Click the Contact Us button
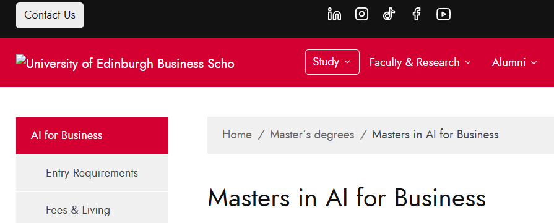The image size is (554, 223). (50, 15)
